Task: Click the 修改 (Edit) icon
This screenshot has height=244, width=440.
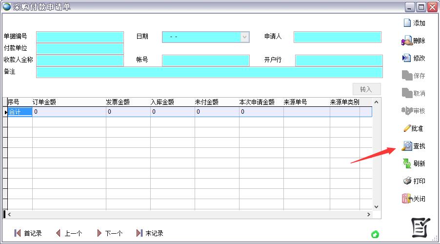Action: coord(407,58)
